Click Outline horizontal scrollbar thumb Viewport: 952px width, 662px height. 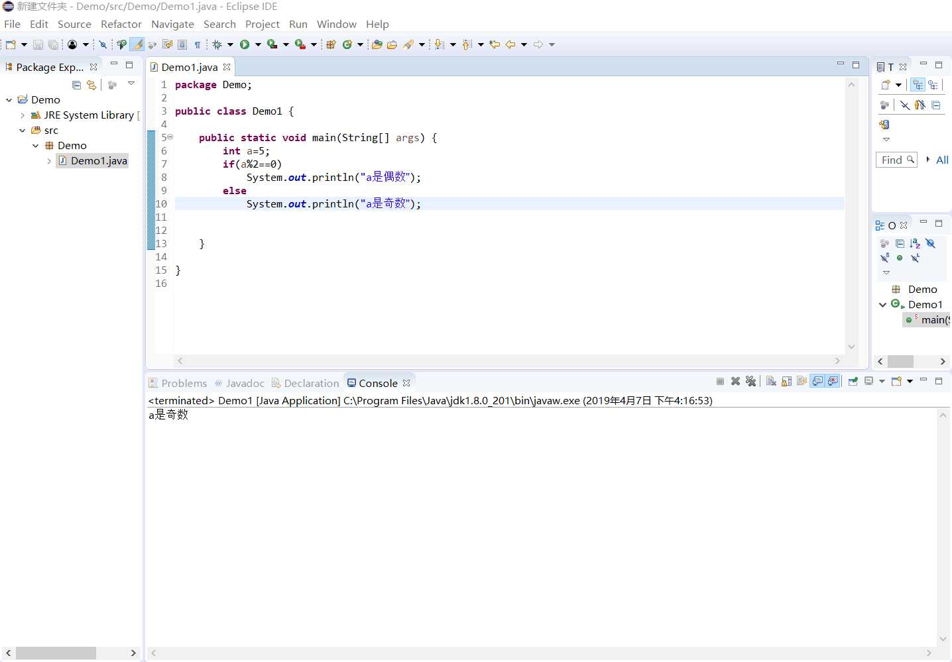900,362
